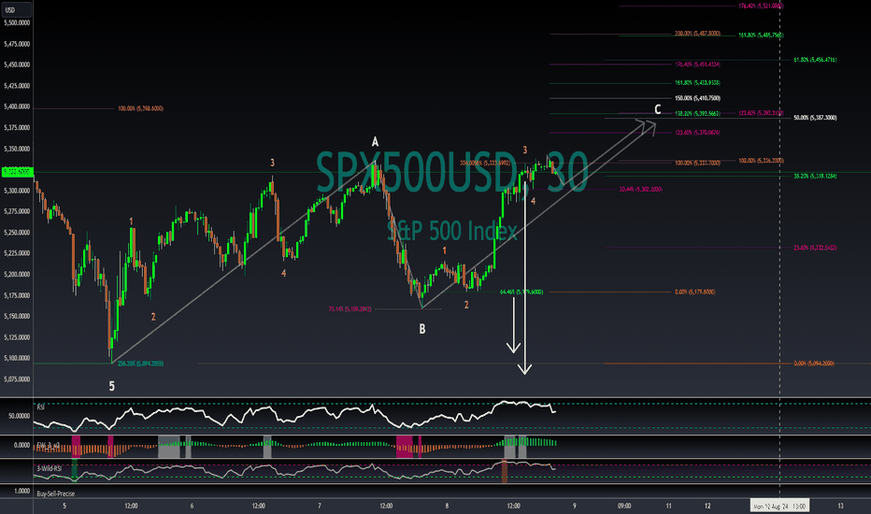This screenshot has height=514, width=871.
Task: Click the 50.00000 level on RSI scale
Action: click(19, 416)
